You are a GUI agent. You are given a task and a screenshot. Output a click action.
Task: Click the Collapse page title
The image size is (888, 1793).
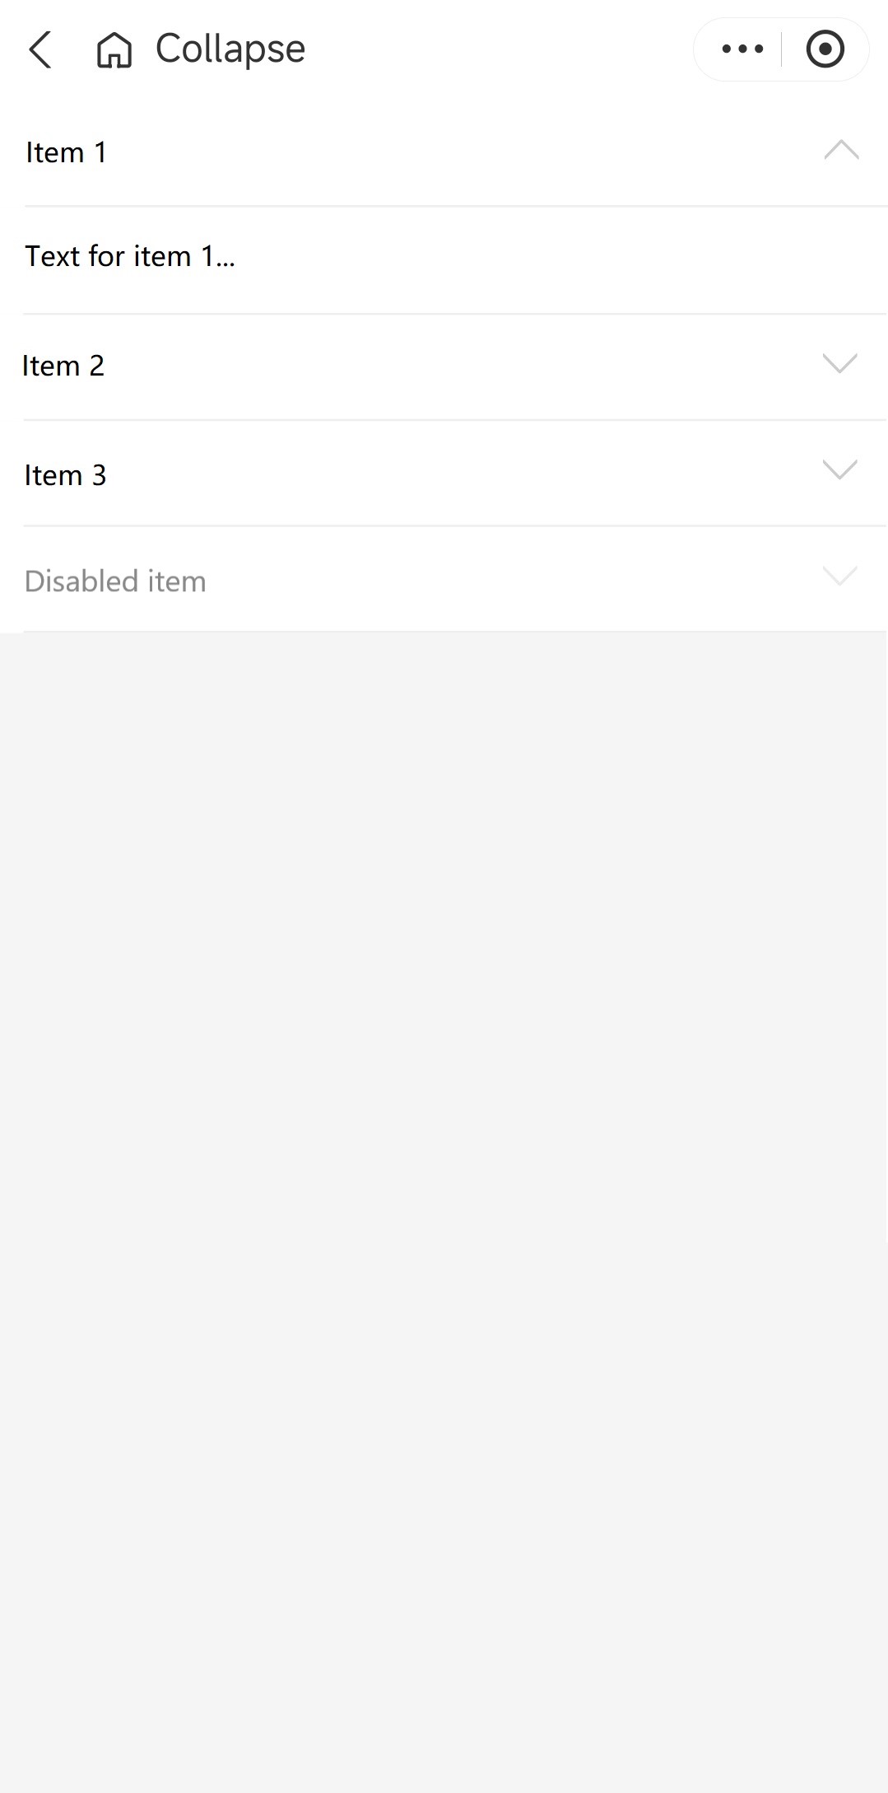pos(230,49)
